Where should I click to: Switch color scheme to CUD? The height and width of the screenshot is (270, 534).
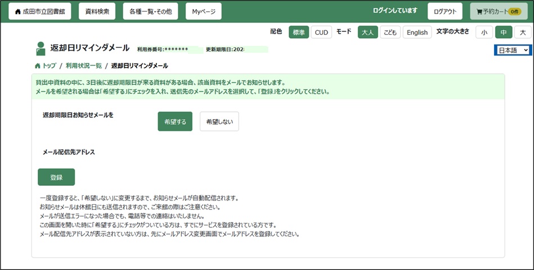(x=321, y=33)
